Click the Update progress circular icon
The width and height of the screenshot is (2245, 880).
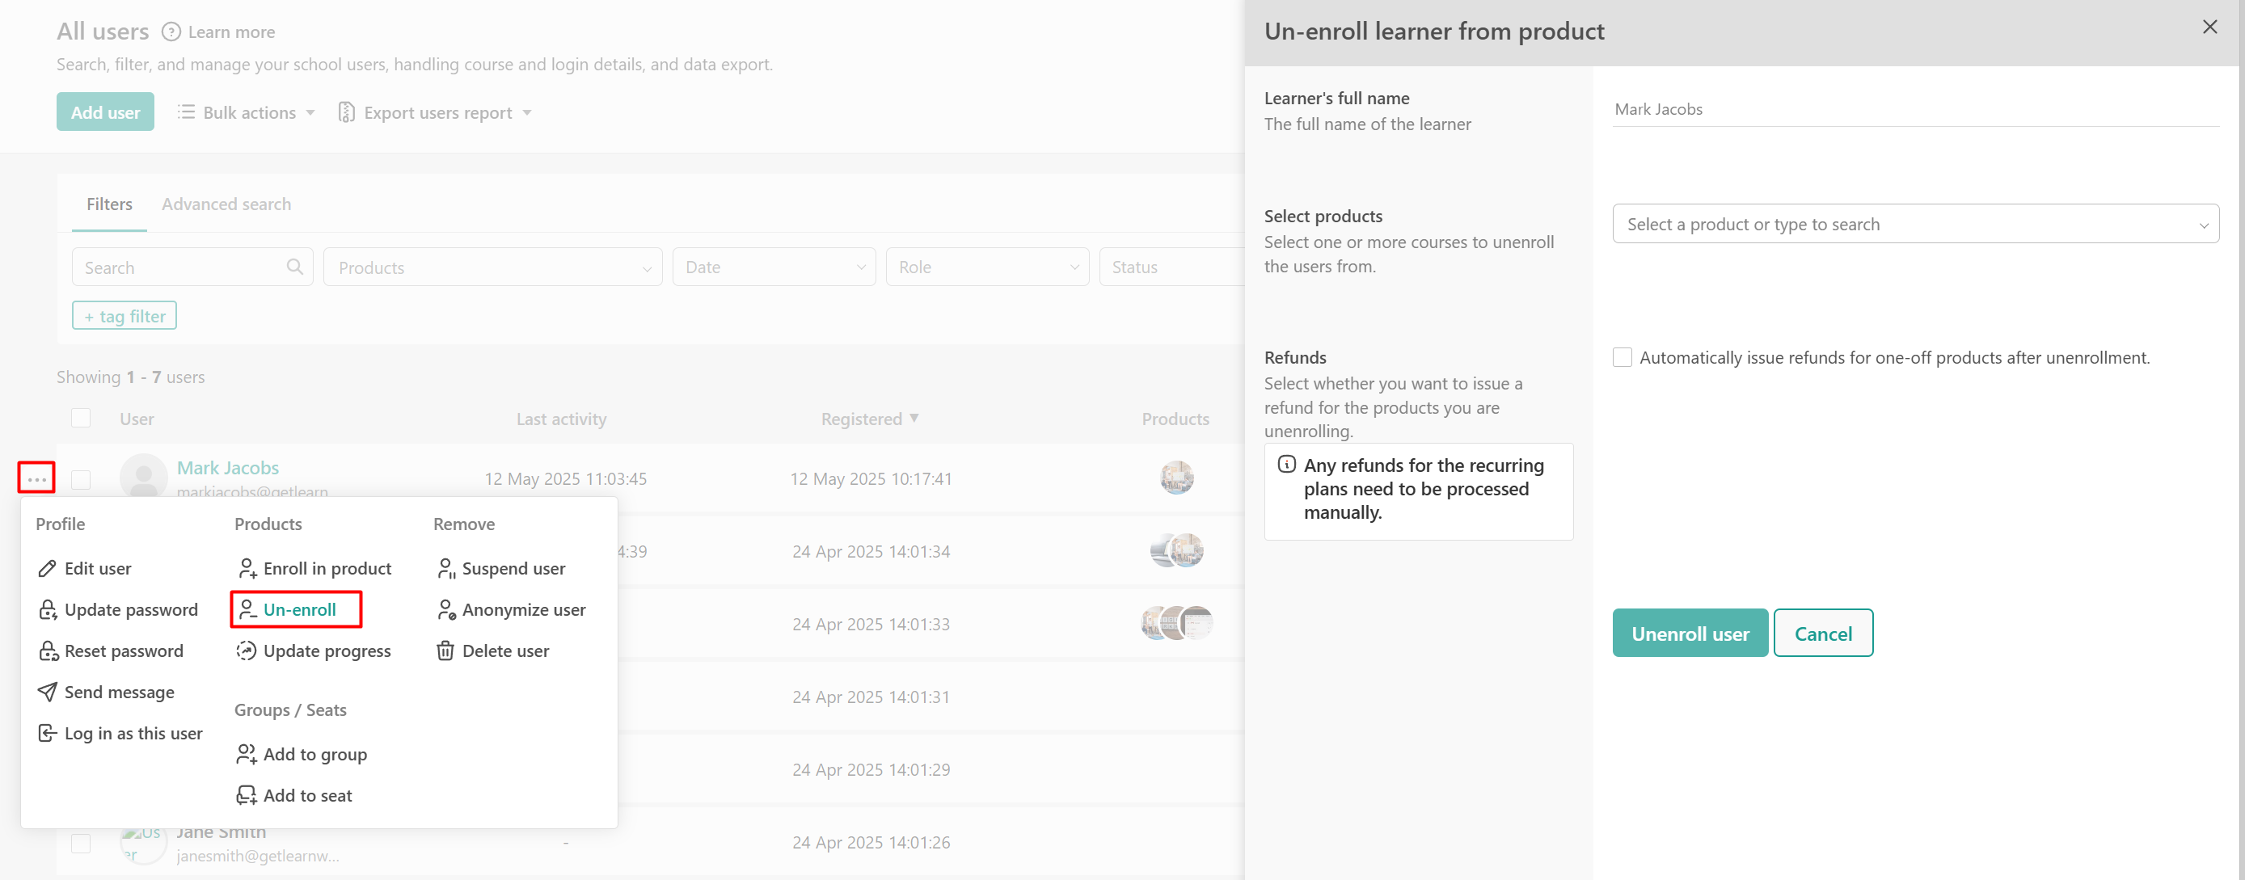[x=247, y=651]
